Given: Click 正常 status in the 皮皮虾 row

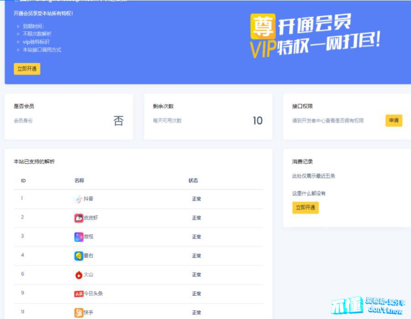Looking at the screenshot, I should click(197, 218).
